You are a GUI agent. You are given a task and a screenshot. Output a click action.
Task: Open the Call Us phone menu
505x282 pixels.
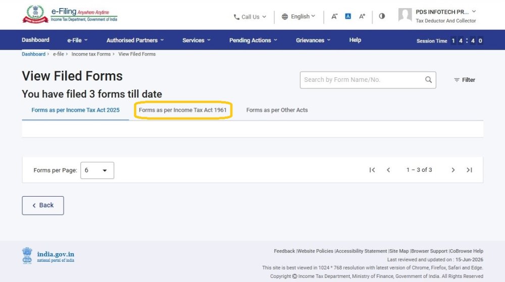click(250, 17)
